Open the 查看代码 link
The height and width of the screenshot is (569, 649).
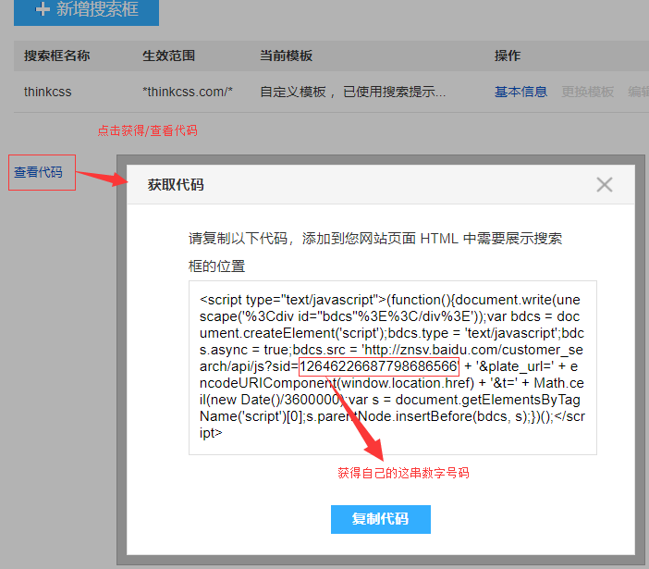38,172
